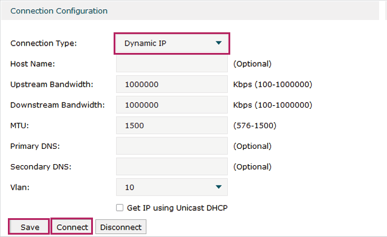Click the Vlan label
387x237 pixels.
point(19,187)
